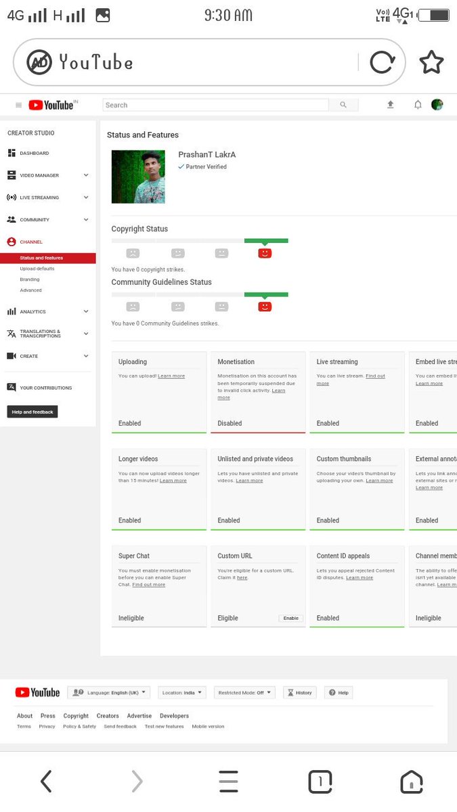
Task: Click Learn more in Longer videos card
Action: (x=173, y=480)
